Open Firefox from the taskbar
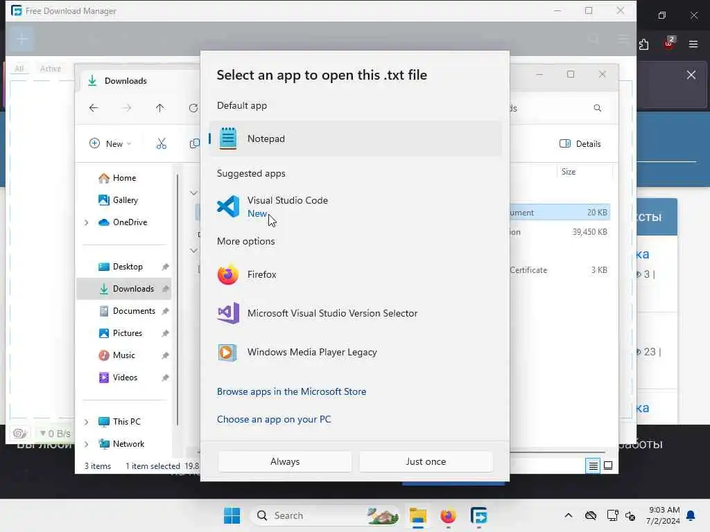The image size is (710, 532). tap(449, 515)
